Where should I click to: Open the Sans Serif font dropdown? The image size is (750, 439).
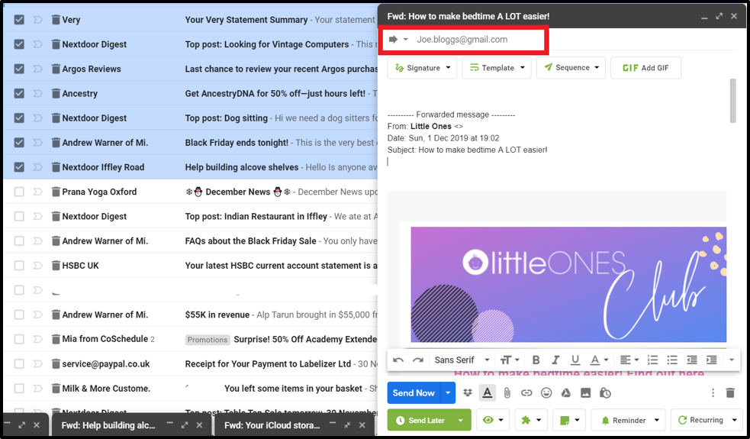pyautogui.click(x=459, y=360)
